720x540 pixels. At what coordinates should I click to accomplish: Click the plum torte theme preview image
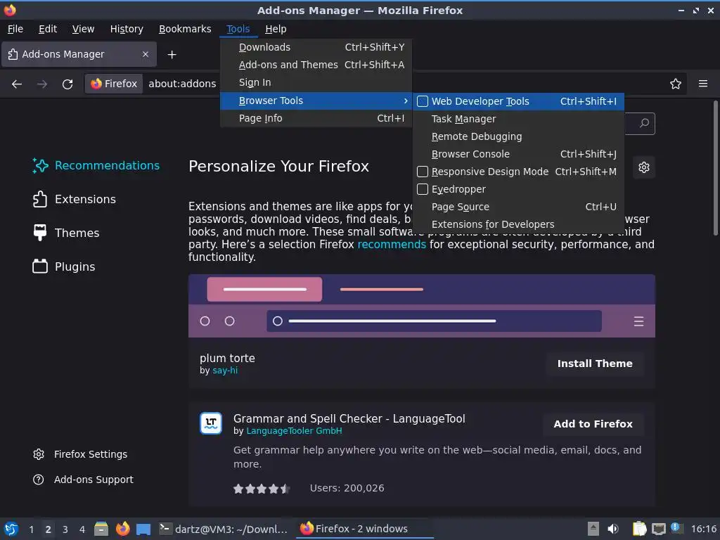pos(422,306)
